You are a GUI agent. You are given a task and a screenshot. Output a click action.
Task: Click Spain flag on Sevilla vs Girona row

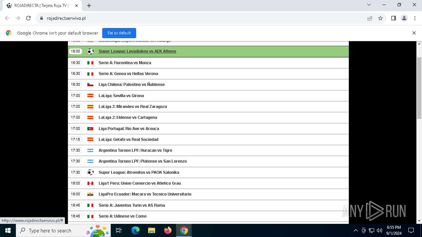click(x=90, y=96)
